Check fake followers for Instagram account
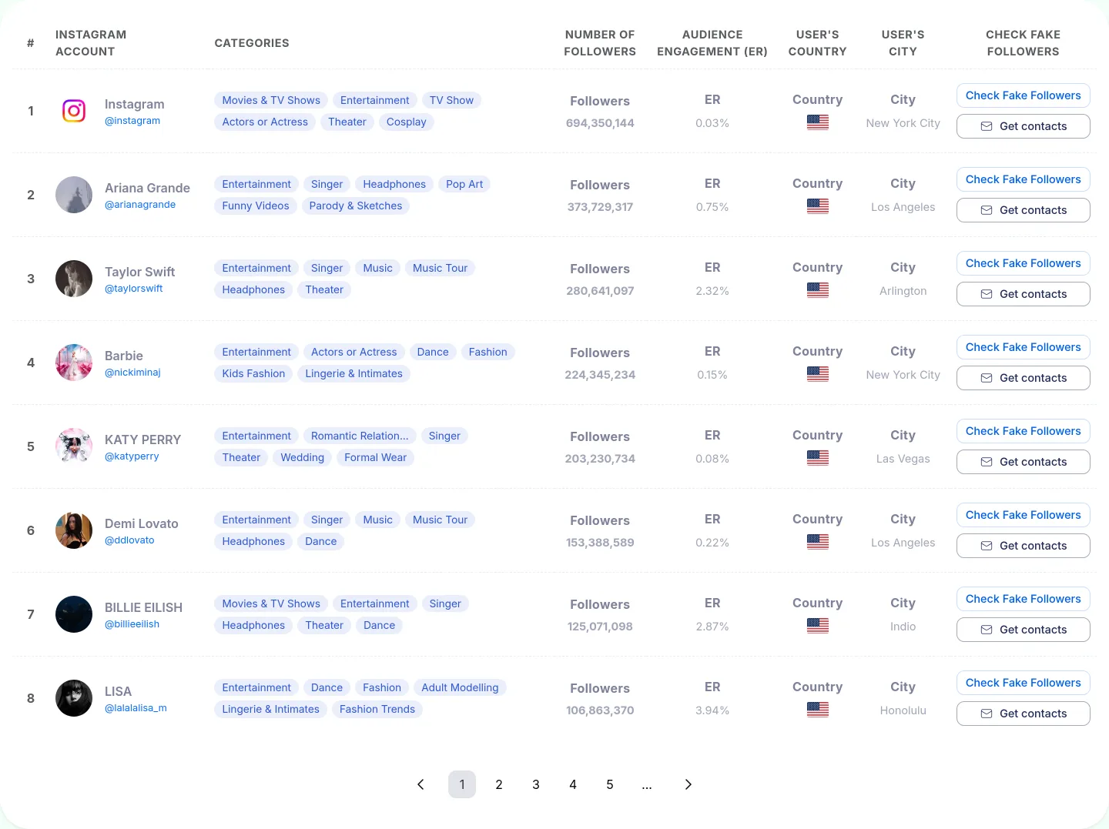The width and height of the screenshot is (1109, 829). click(x=1024, y=95)
